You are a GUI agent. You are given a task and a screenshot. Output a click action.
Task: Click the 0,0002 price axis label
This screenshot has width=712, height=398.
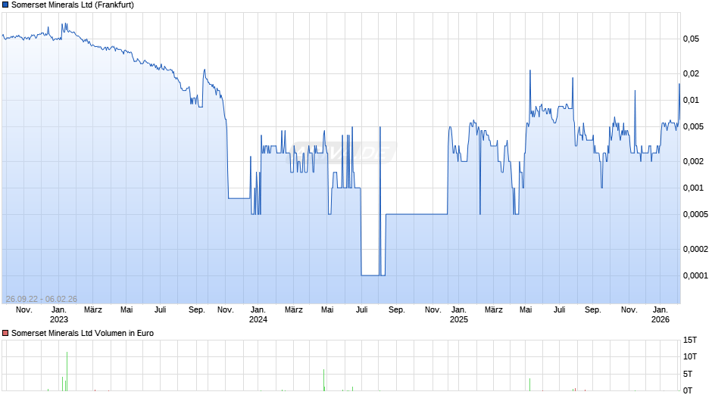point(695,249)
